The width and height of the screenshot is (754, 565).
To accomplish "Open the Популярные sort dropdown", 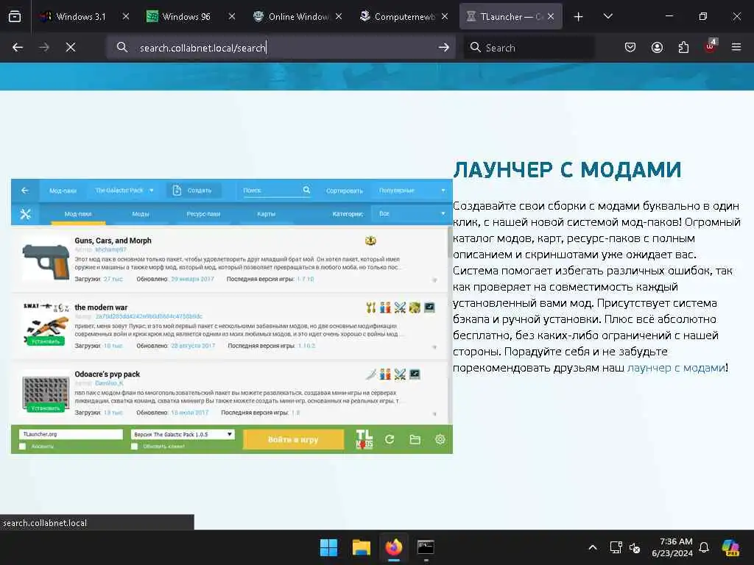I will (412, 191).
